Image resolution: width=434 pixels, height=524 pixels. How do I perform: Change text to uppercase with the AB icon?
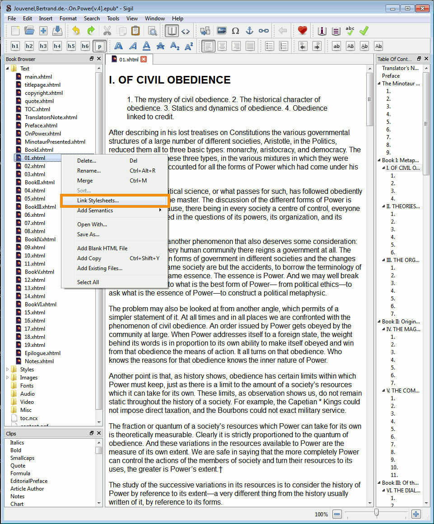pyautogui.click(x=350, y=46)
